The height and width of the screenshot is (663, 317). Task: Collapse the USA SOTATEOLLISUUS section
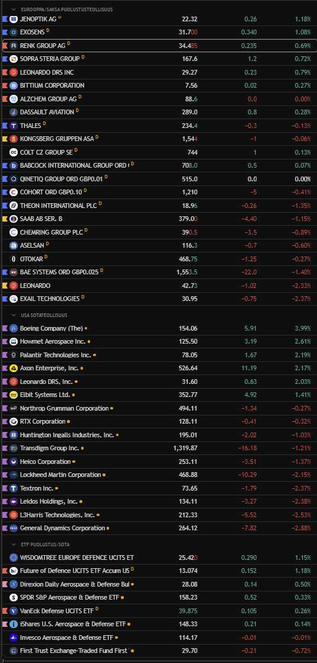click(14, 315)
